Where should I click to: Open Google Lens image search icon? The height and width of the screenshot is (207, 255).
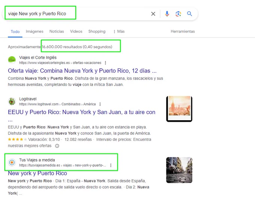pyautogui.click(x=178, y=14)
